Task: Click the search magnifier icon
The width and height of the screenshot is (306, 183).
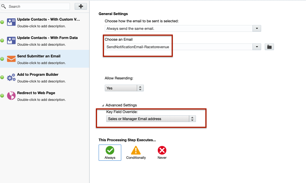Action: [x=4, y=6]
